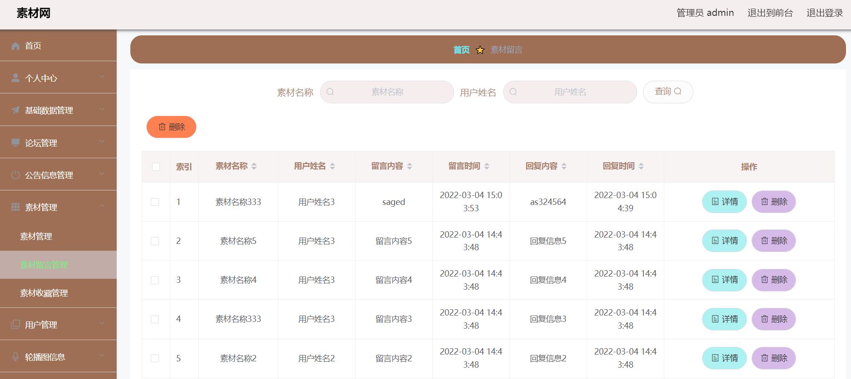Click the monitor icon next to 论坛管理
The image size is (851, 379).
click(15, 143)
